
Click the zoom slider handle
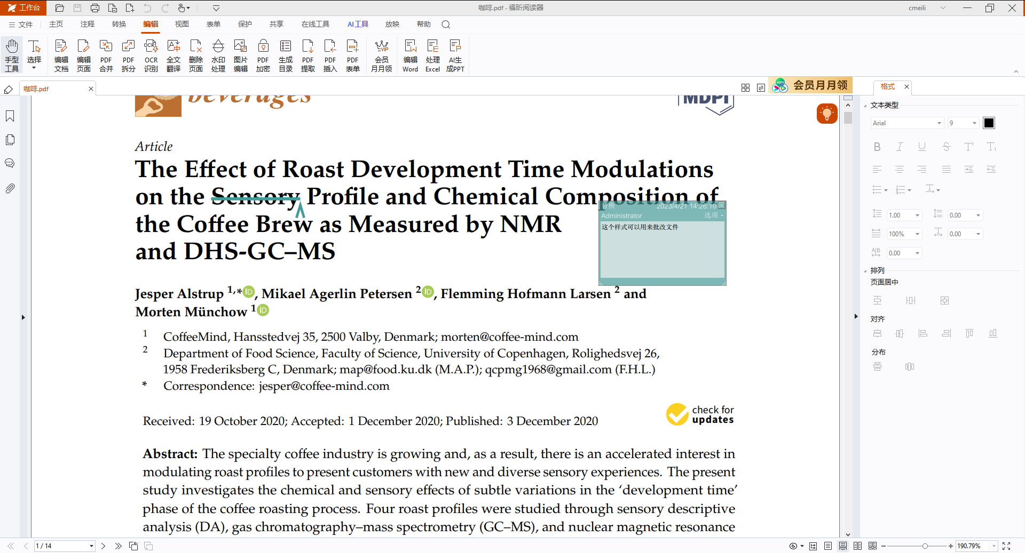pyautogui.click(x=925, y=546)
